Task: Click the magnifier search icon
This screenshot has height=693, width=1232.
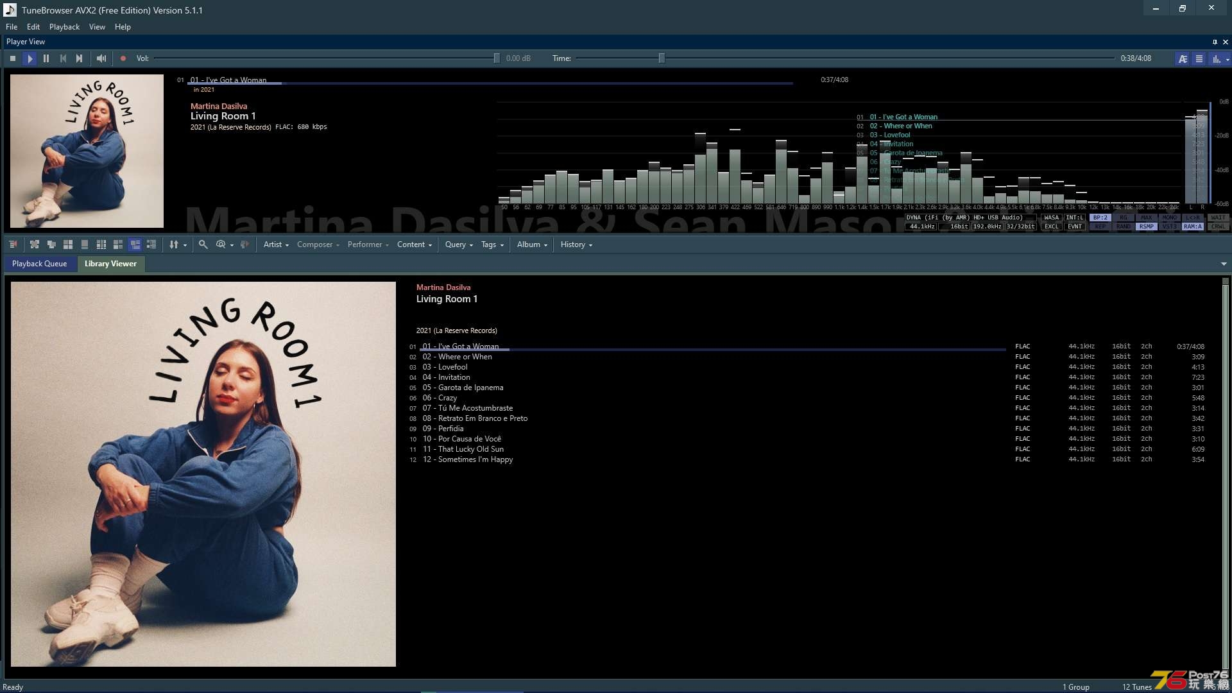Action: click(203, 244)
